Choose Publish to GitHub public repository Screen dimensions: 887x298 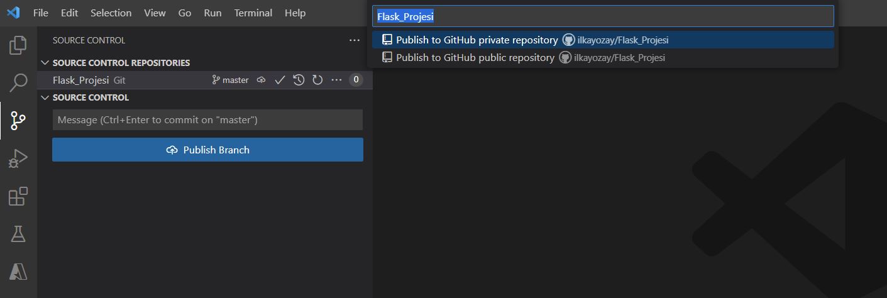point(475,58)
